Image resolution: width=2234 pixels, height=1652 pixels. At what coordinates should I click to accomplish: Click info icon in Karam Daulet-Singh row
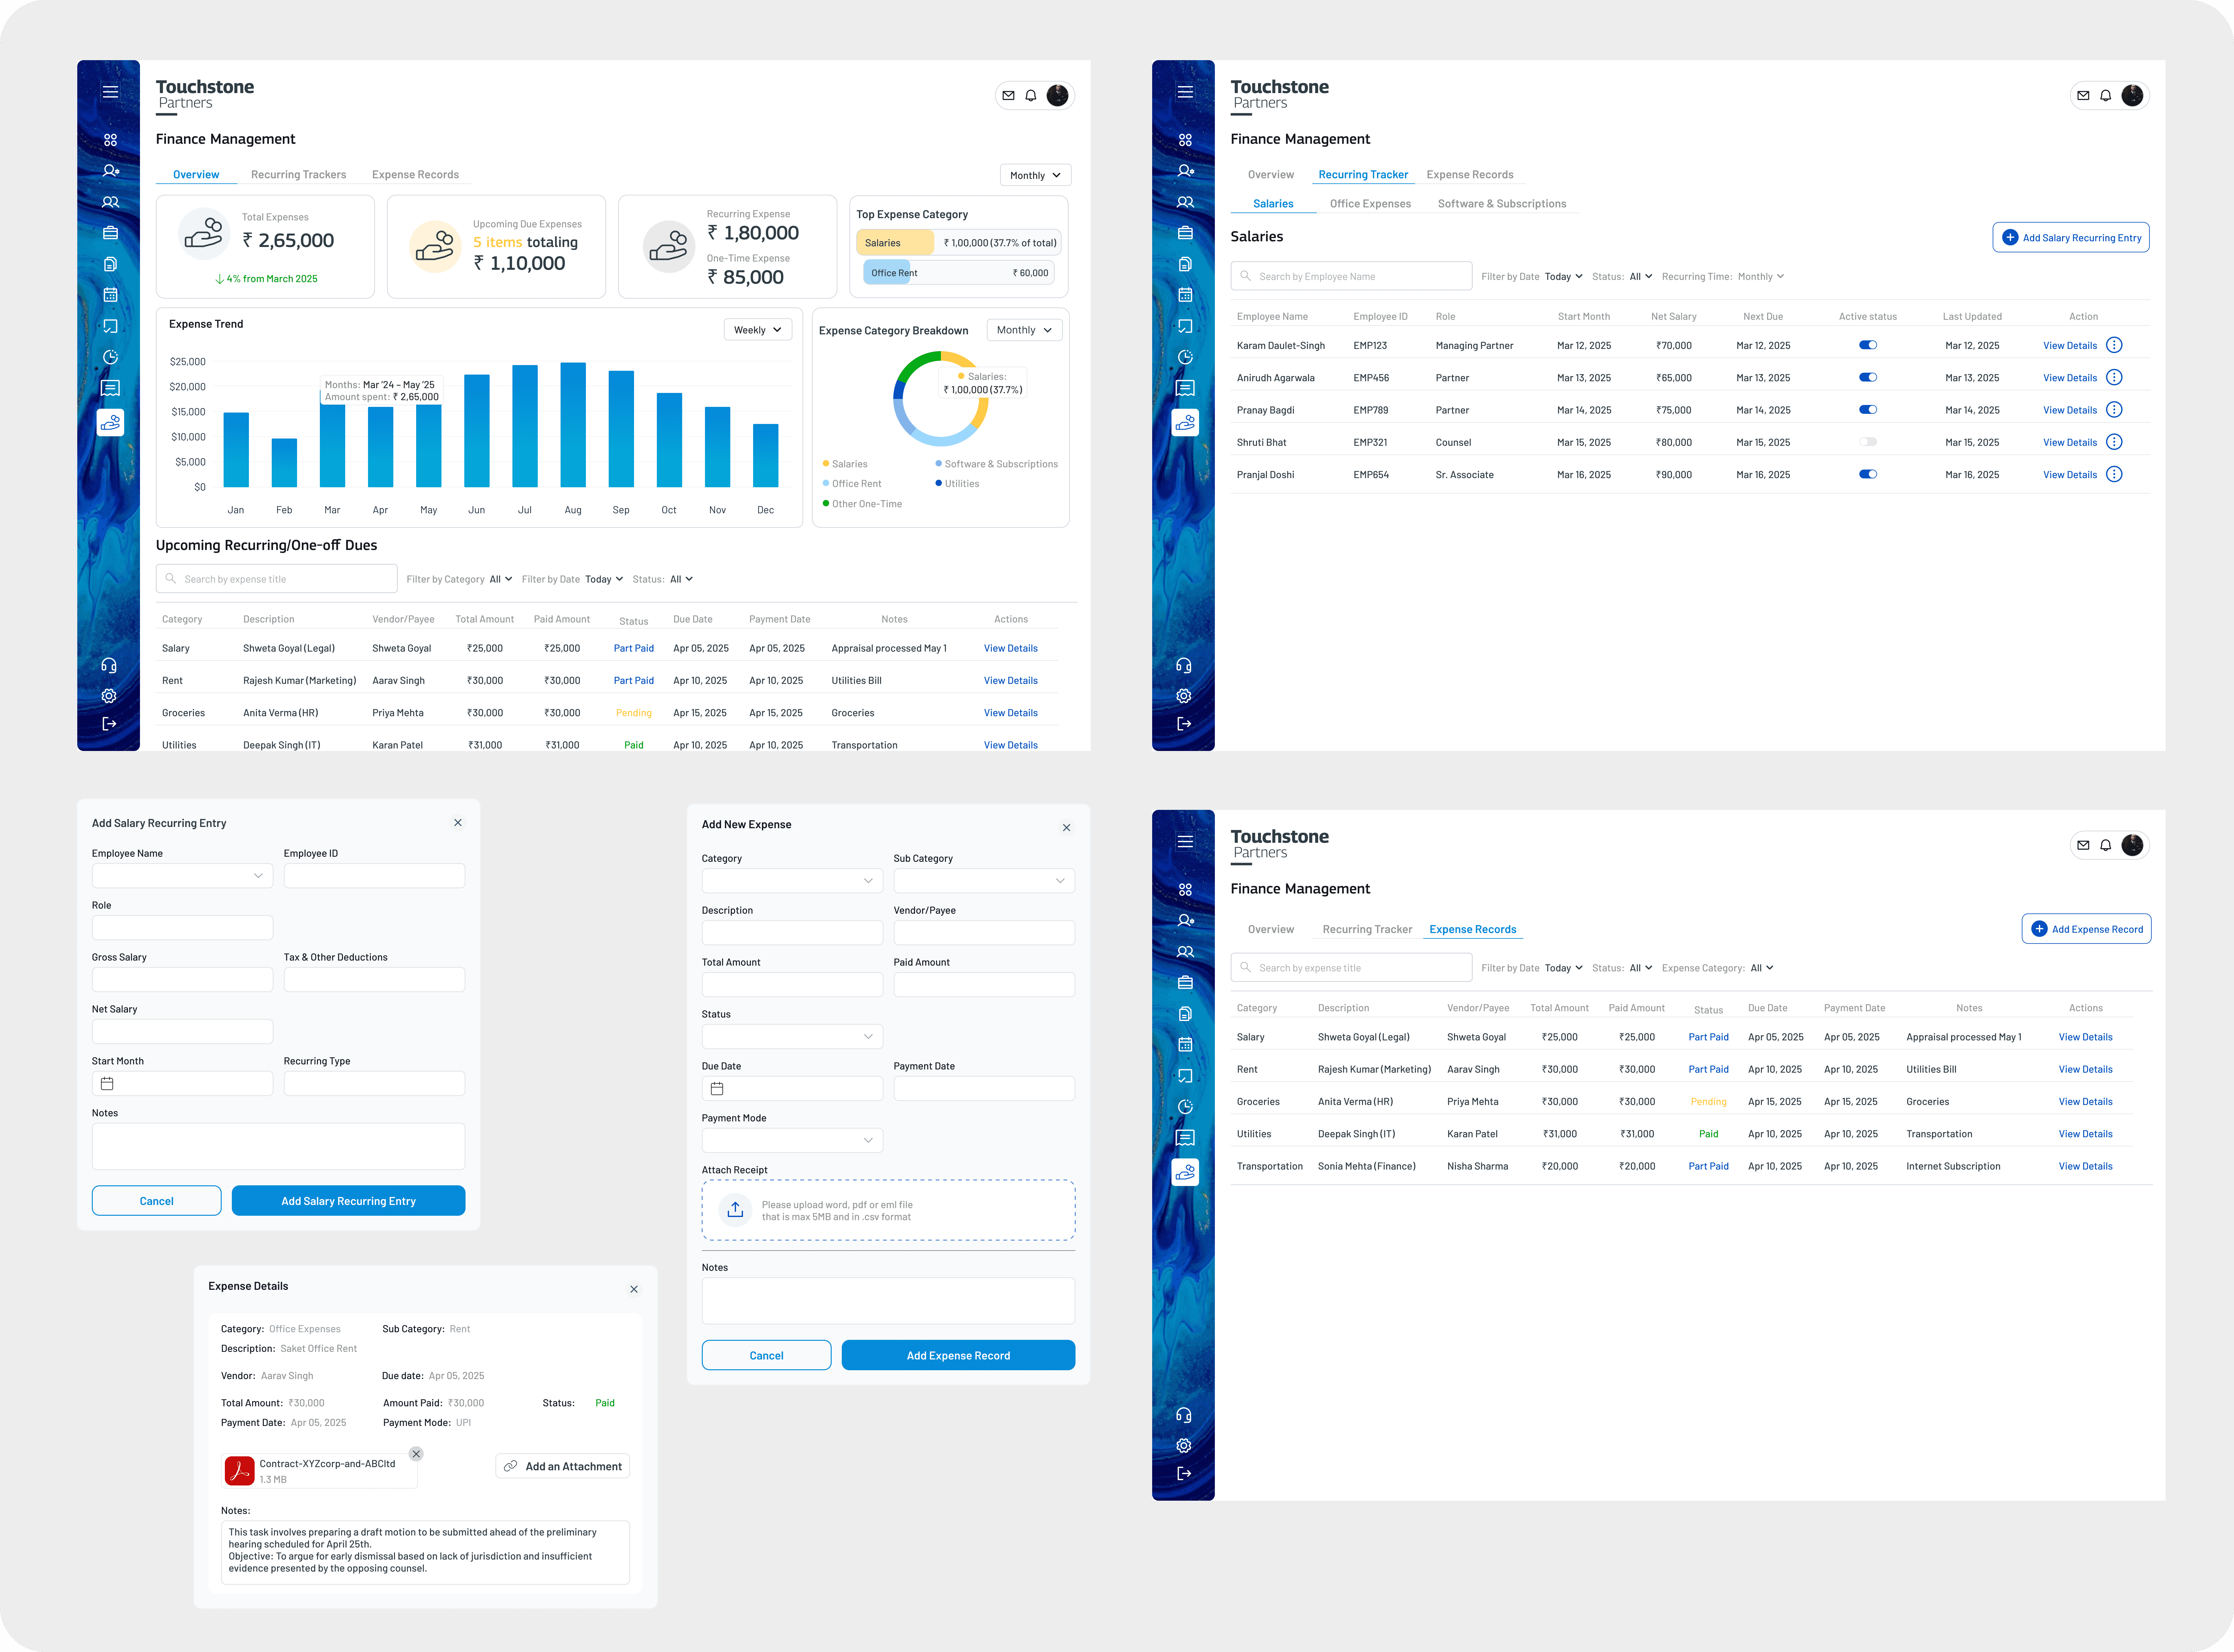pyautogui.click(x=2114, y=345)
